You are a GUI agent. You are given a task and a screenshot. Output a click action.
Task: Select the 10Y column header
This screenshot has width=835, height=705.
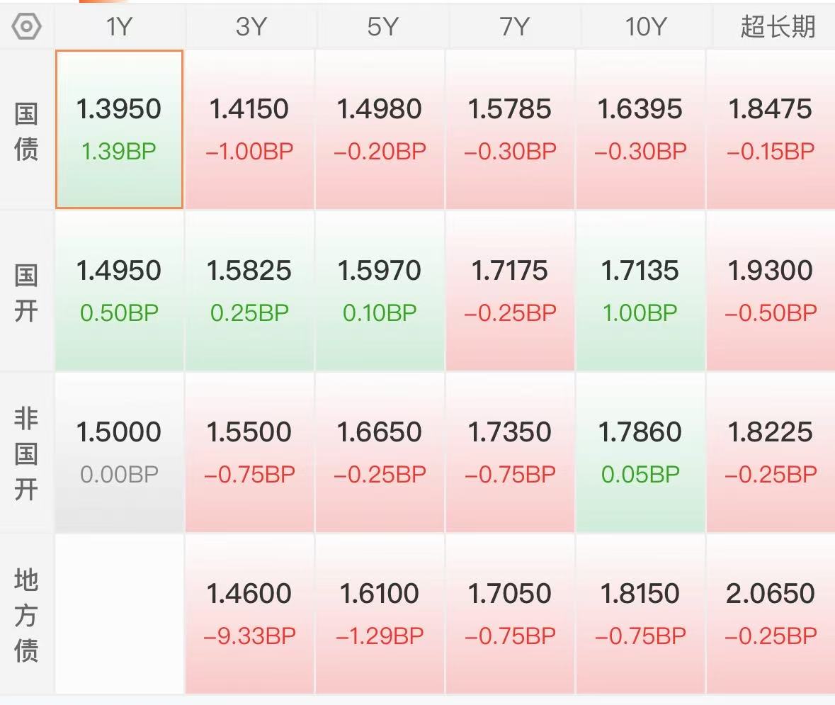[645, 27]
